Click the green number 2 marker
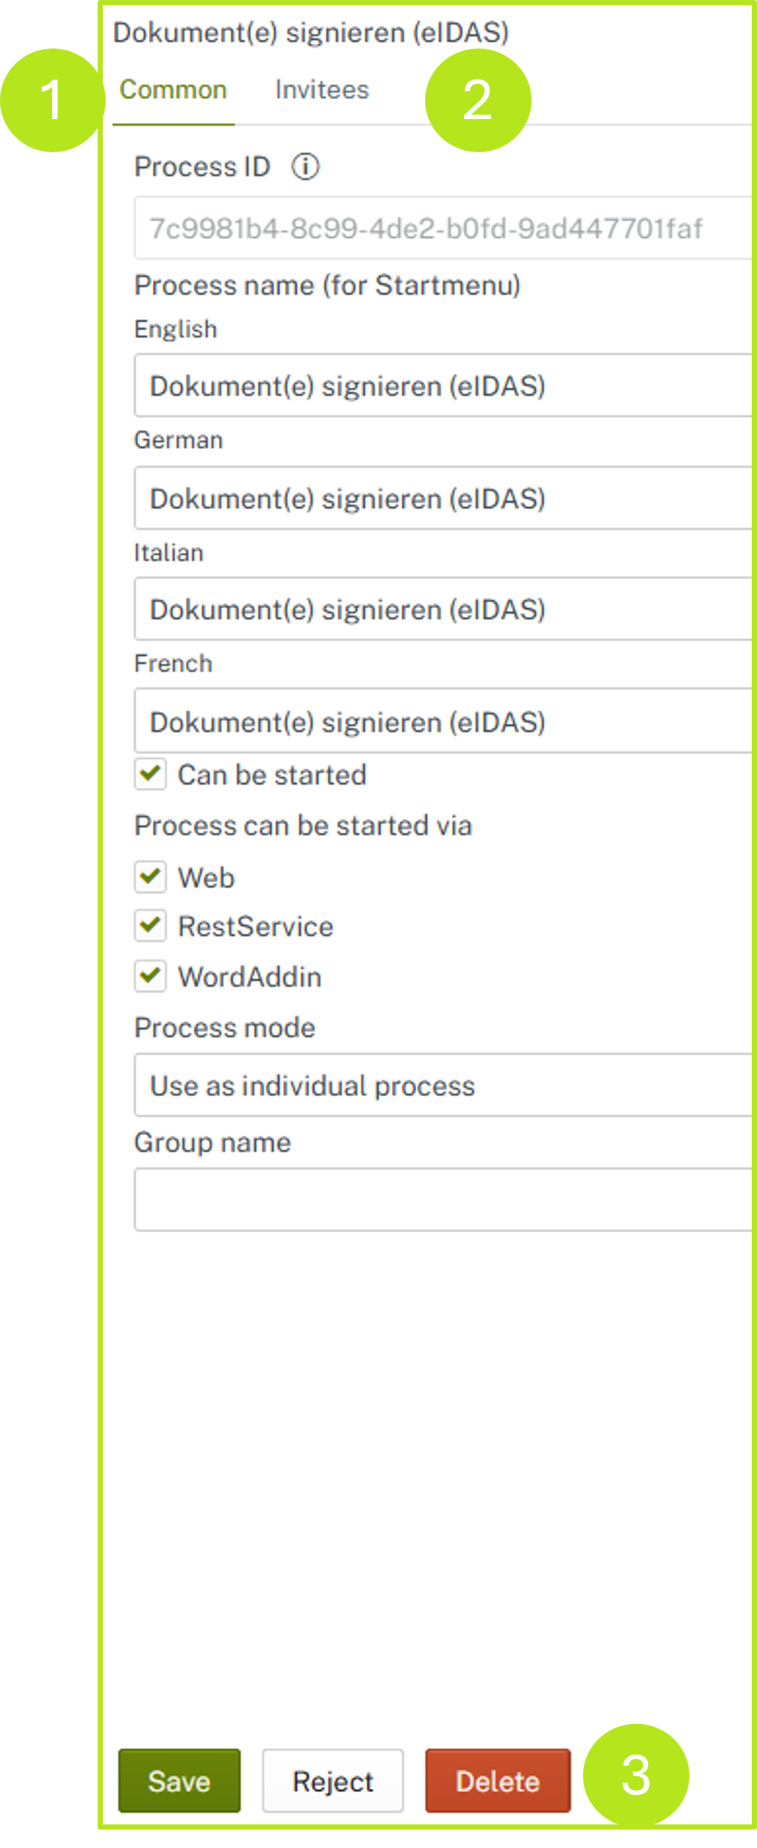This screenshot has height=1848, width=757. pos(478,100)
